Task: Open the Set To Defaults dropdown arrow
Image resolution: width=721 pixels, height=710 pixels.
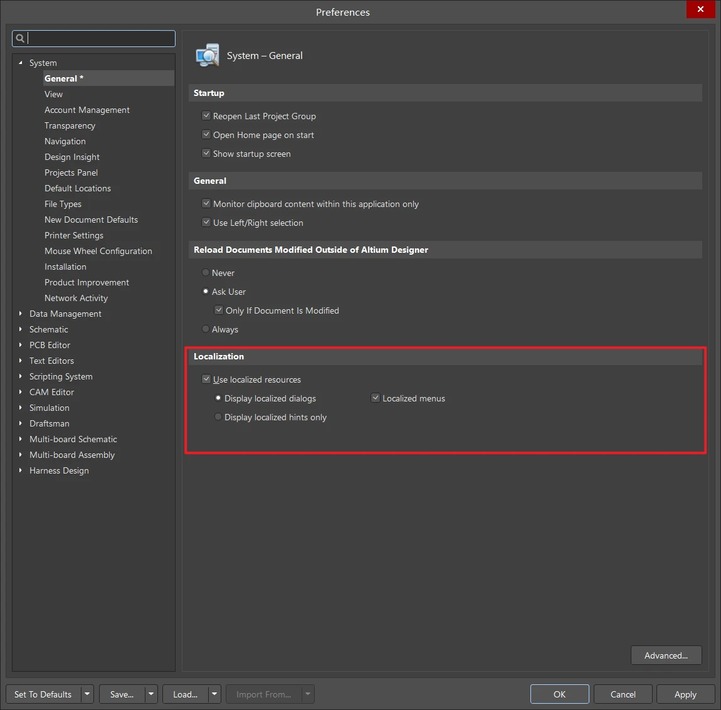Action: [x=87, y=694]
